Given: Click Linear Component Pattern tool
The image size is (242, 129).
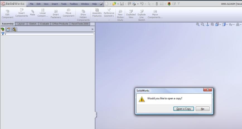Looking at the screenshot, I should (x=43, y=13).
